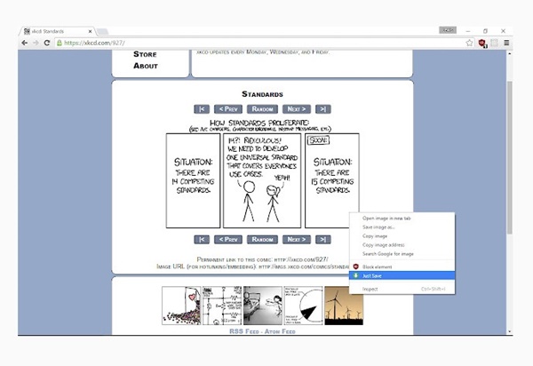Click the user profile badge in title bar
The image size is (533, 366).
(x=448, y=30)
